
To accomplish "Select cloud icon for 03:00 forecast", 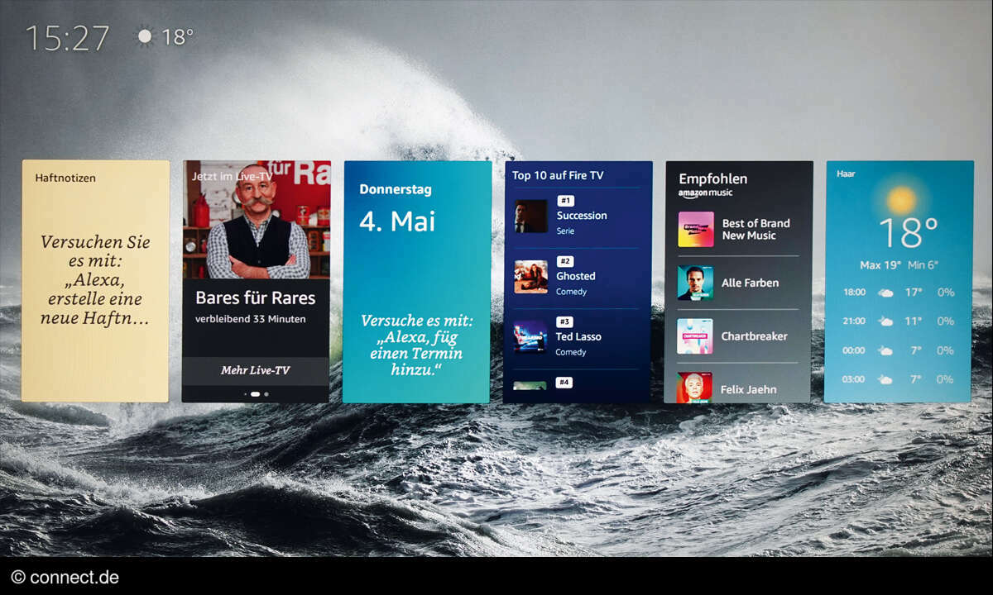I will click(885, 379).
